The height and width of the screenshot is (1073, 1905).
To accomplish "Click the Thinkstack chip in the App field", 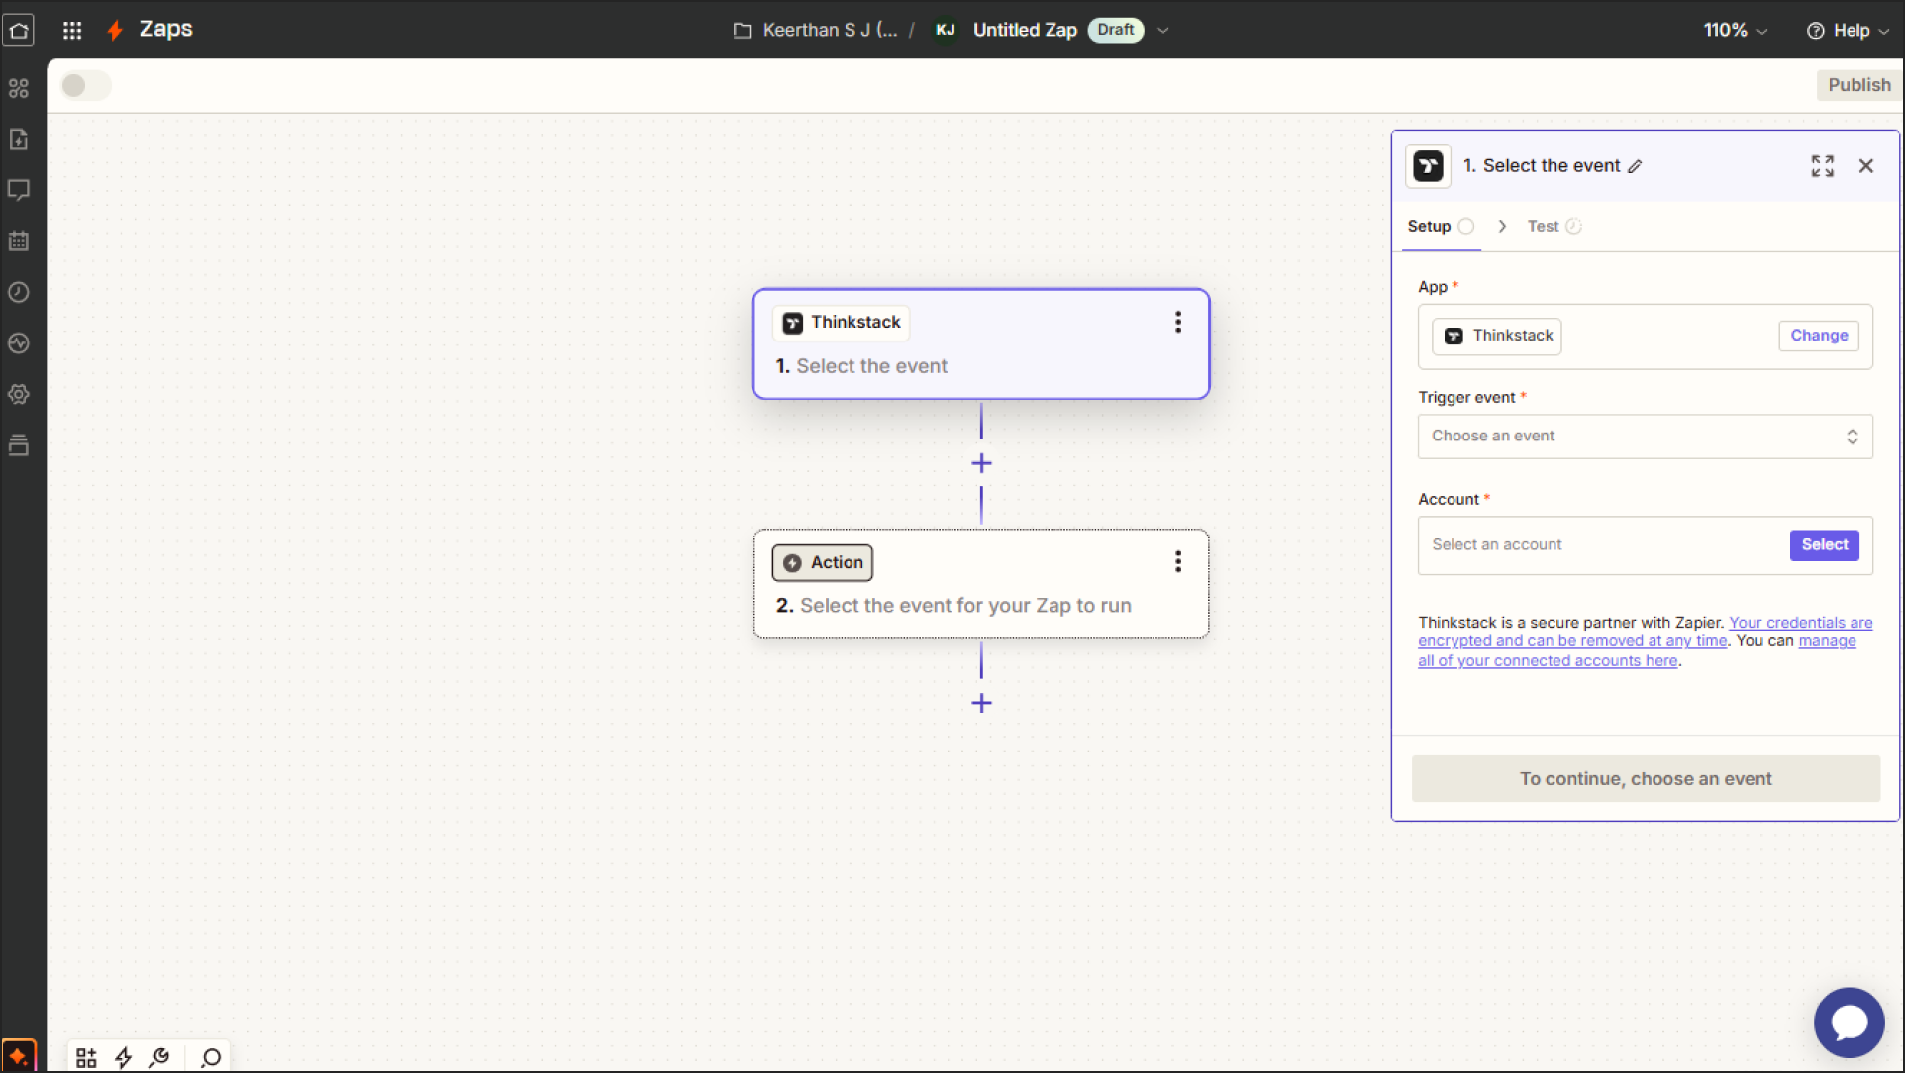I will [x=1496, y=337].
